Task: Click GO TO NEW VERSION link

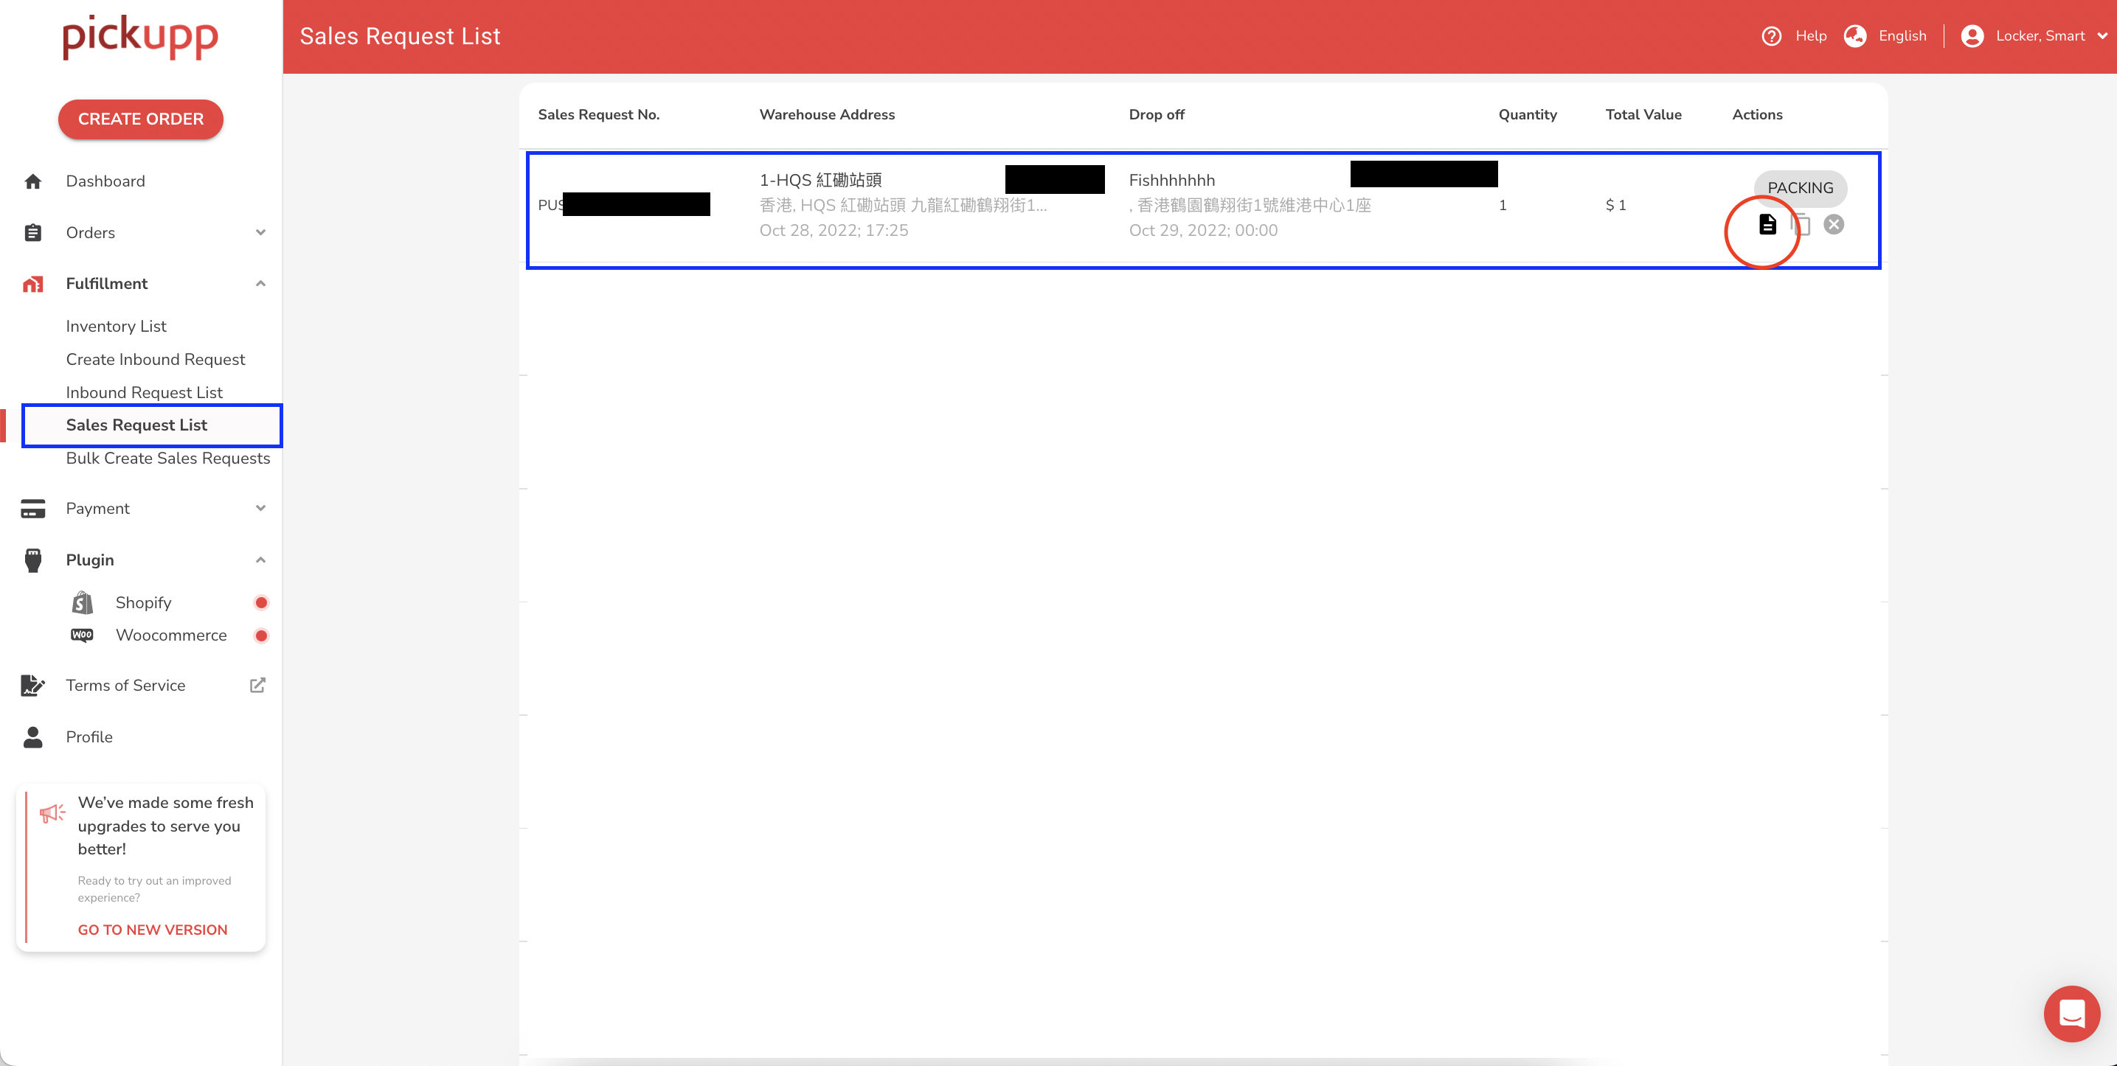Action: [x=152, y=930]
